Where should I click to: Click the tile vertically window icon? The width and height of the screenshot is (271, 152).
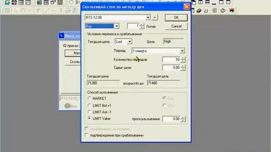(200, 3)
